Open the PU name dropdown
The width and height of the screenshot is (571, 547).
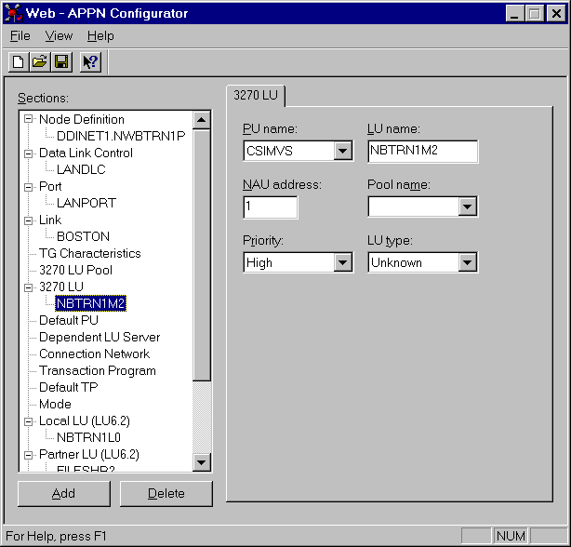tap(343, 152)
